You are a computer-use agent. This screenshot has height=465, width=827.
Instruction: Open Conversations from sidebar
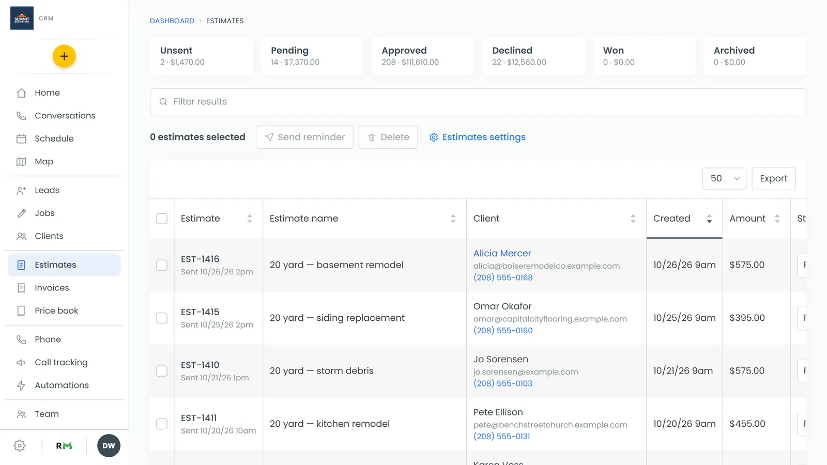pos(64,116)
